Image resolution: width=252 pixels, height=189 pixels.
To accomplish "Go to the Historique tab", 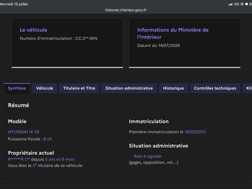I will tap(174, 88).
